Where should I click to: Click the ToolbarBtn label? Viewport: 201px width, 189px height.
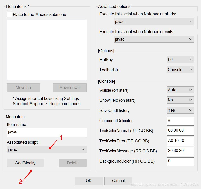pyautogui.click(x=109, y=70)
